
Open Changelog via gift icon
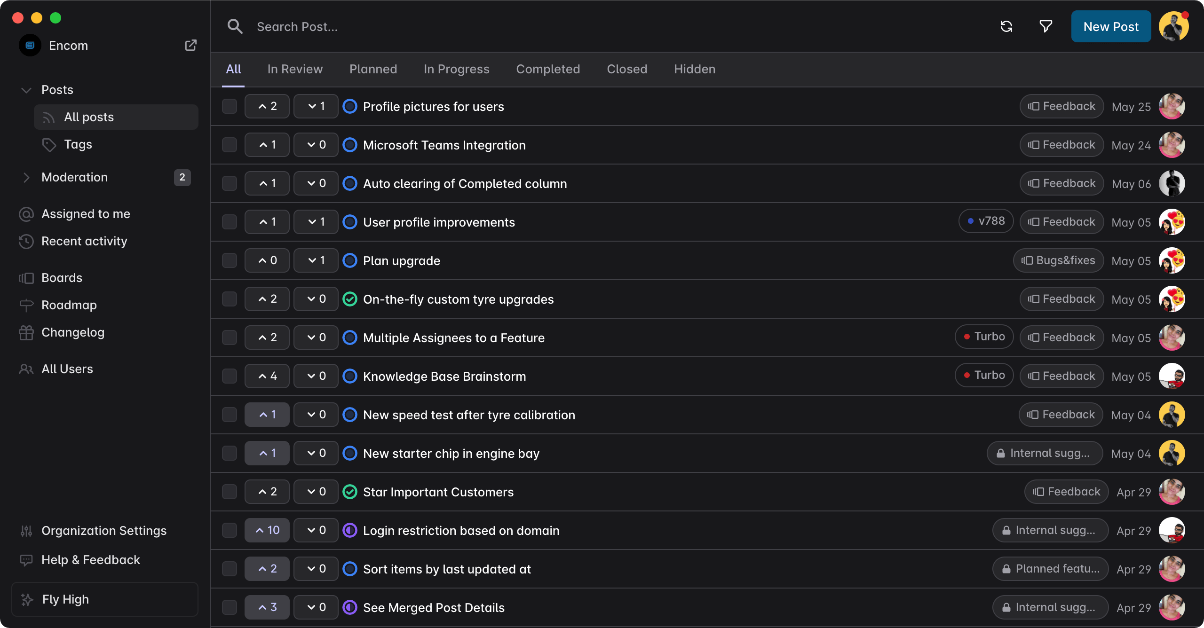point(26,332)
